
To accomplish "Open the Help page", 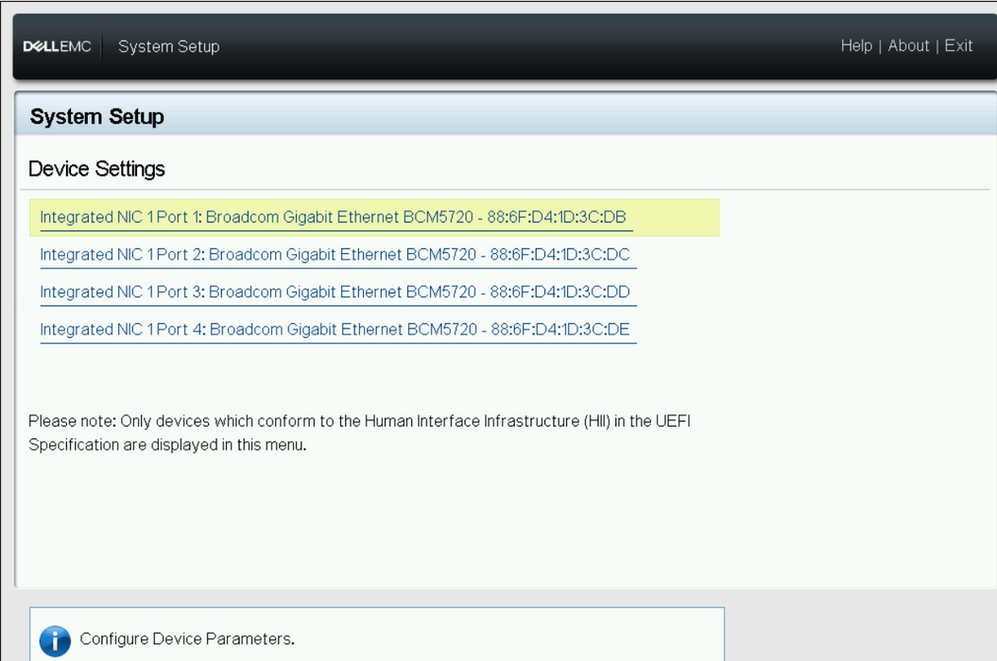I will (856, 45).
